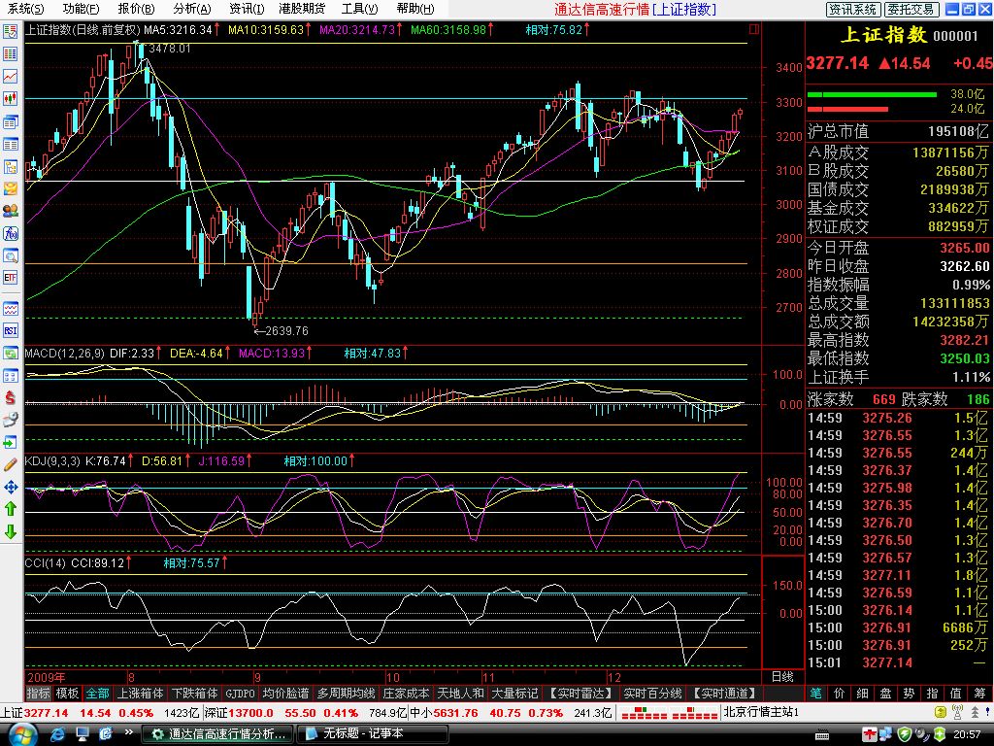Click the green down arrow icon
Screen dimensions: 994x746
click(11, 531)
